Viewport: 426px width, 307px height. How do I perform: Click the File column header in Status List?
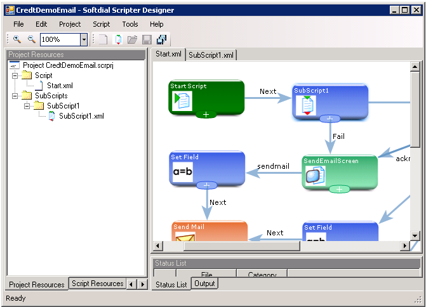coord(206,273)
